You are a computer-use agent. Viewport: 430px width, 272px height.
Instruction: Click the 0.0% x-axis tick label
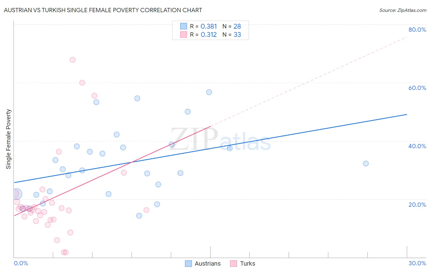coord(21,263)
